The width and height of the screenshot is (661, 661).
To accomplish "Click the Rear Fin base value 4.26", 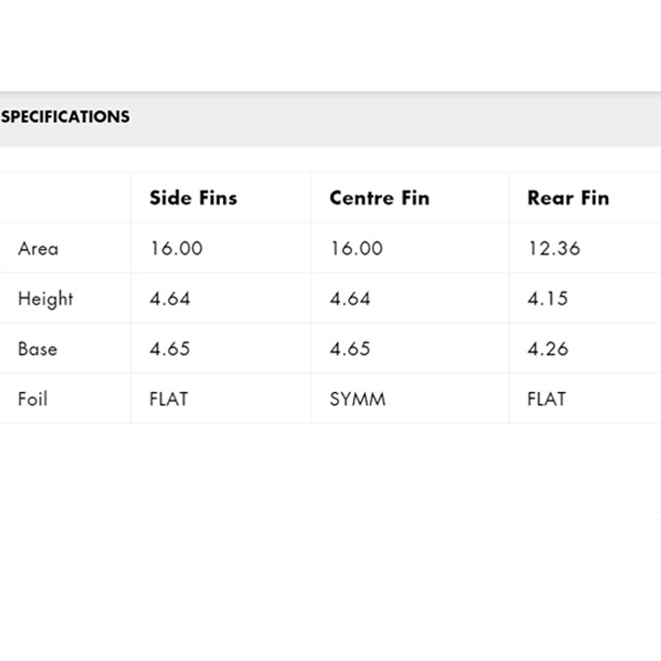I will point(548,349).
